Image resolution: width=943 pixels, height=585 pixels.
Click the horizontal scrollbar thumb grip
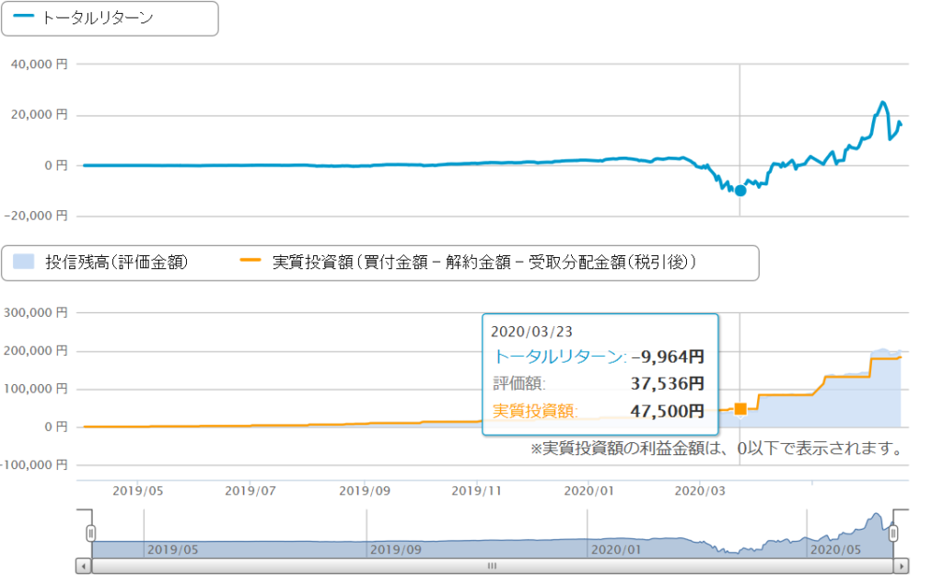click(492, 567)
